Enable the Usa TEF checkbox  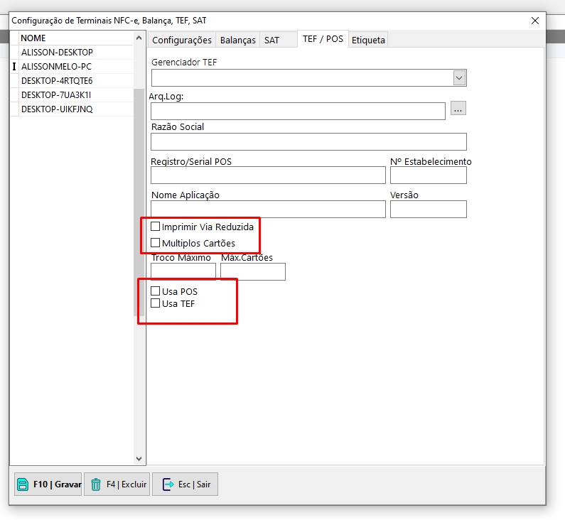pos(156,303)
